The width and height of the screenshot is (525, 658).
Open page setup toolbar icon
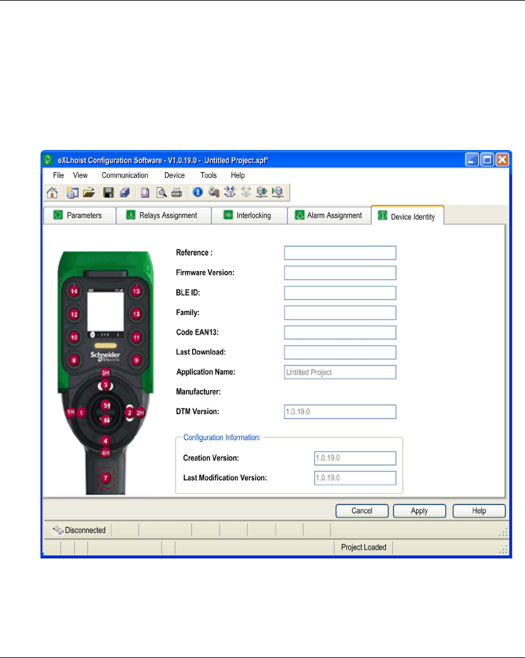click(145, 193)
